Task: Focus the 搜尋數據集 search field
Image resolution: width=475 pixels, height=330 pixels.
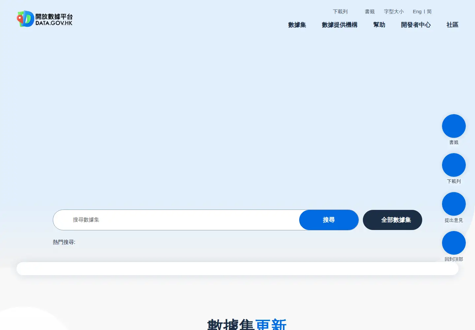Action: pyautogui.click(x=176, y=220)
